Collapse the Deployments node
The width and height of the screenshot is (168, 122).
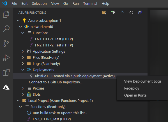coord(23,70)
